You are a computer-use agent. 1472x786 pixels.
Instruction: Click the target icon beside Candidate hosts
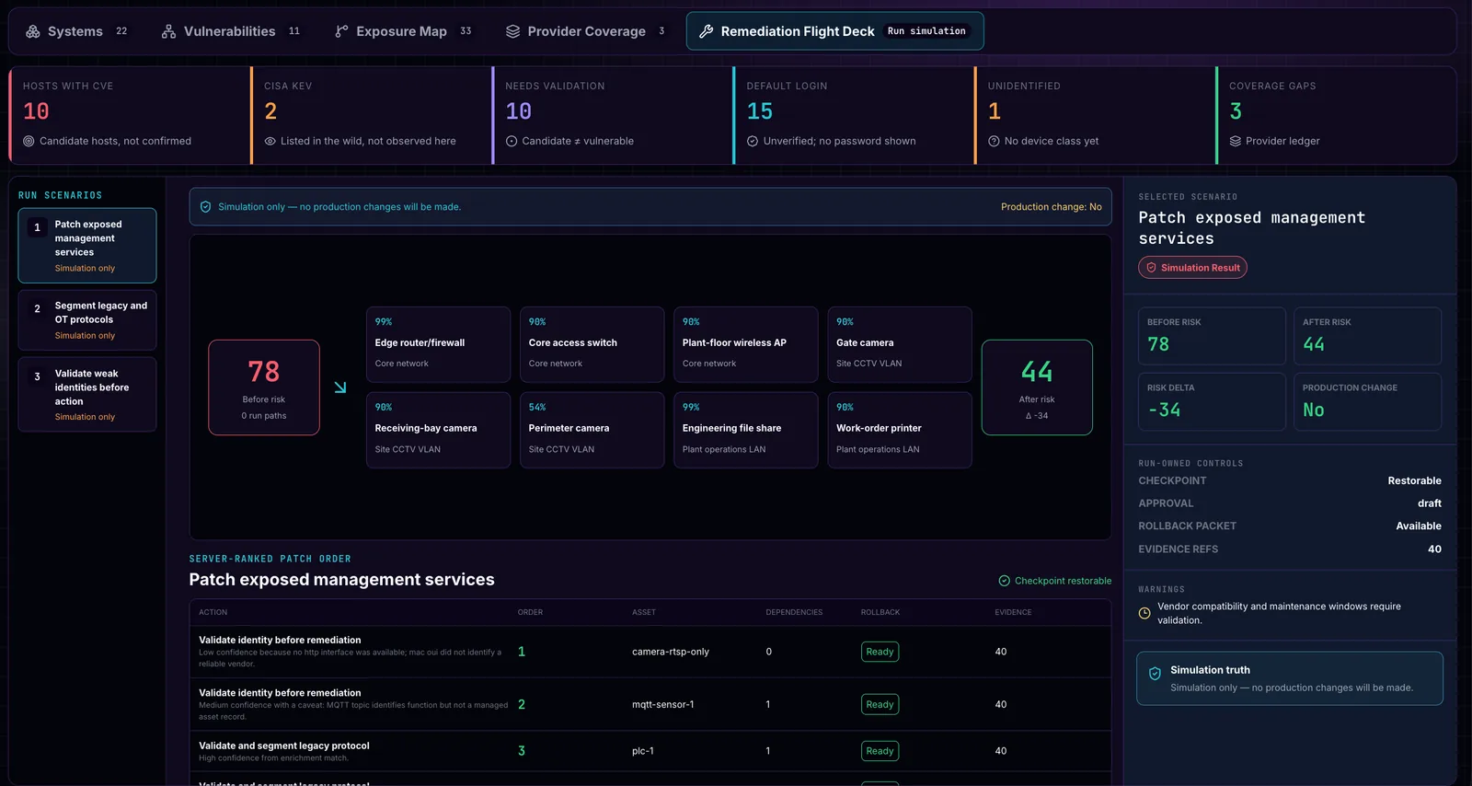pyautogui.click(x=29, y=141)
